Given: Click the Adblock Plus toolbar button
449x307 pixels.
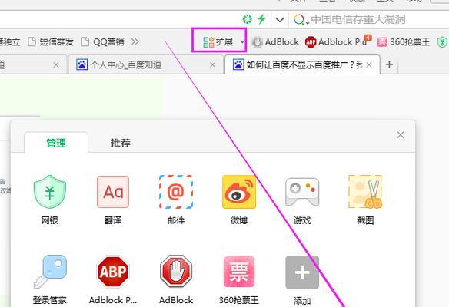Looking at the screenshot, I should click(338, 41).
